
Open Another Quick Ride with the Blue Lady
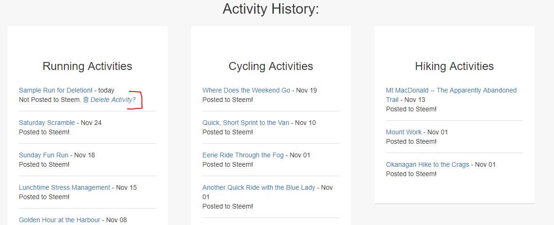(258, 187)
